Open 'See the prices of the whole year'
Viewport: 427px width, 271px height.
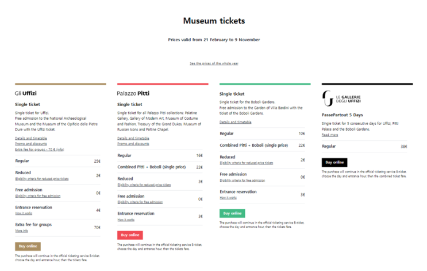213,63
